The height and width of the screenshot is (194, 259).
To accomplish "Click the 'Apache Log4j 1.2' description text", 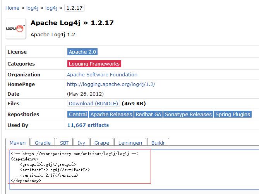I will tap(53, 35).
